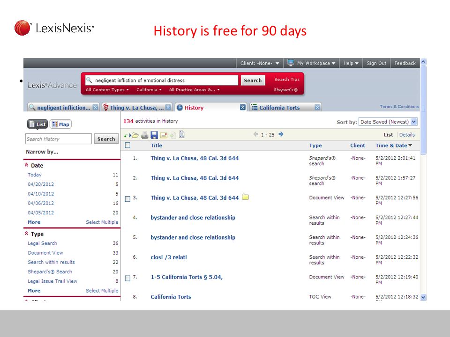Click Feedback in top bar
Screen dimensions: 450x337
click(x=405, y=63)
